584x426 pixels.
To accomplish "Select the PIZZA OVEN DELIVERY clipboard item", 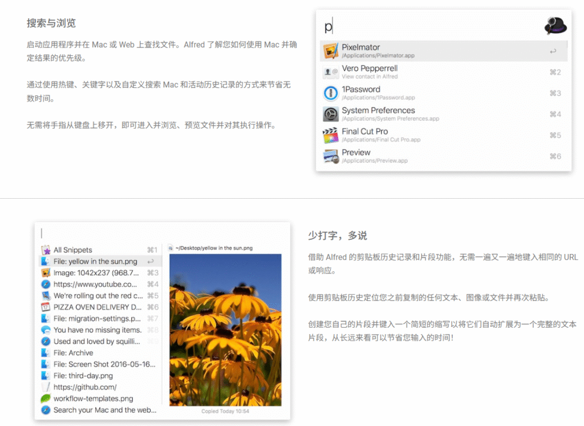I will 98,307.
